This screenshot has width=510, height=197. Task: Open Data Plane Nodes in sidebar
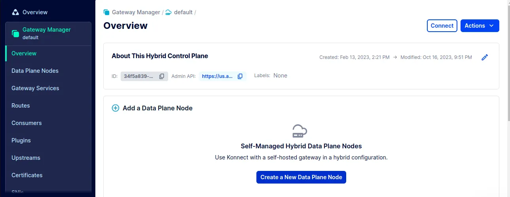(x=35, y=71)
